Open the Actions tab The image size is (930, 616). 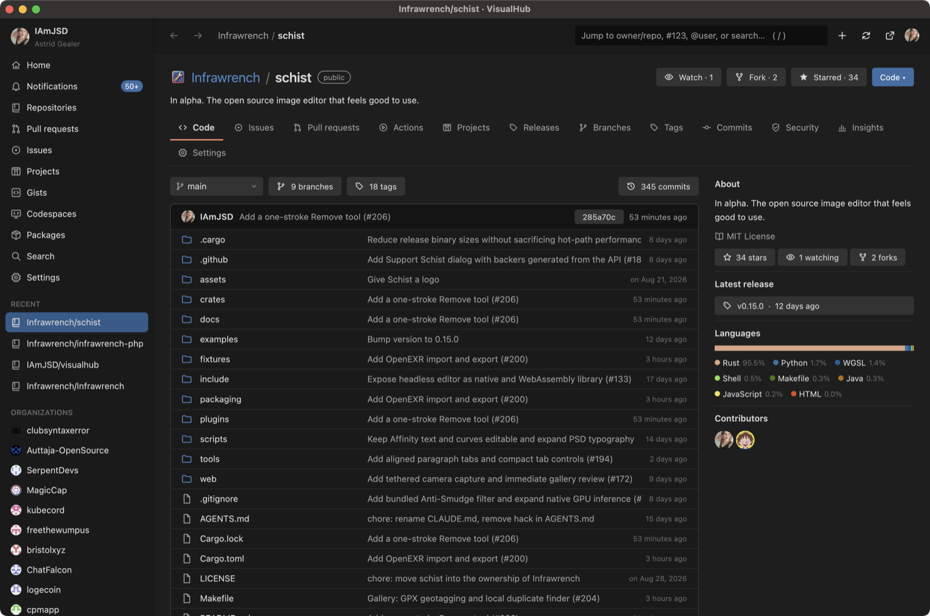[401, 128]
